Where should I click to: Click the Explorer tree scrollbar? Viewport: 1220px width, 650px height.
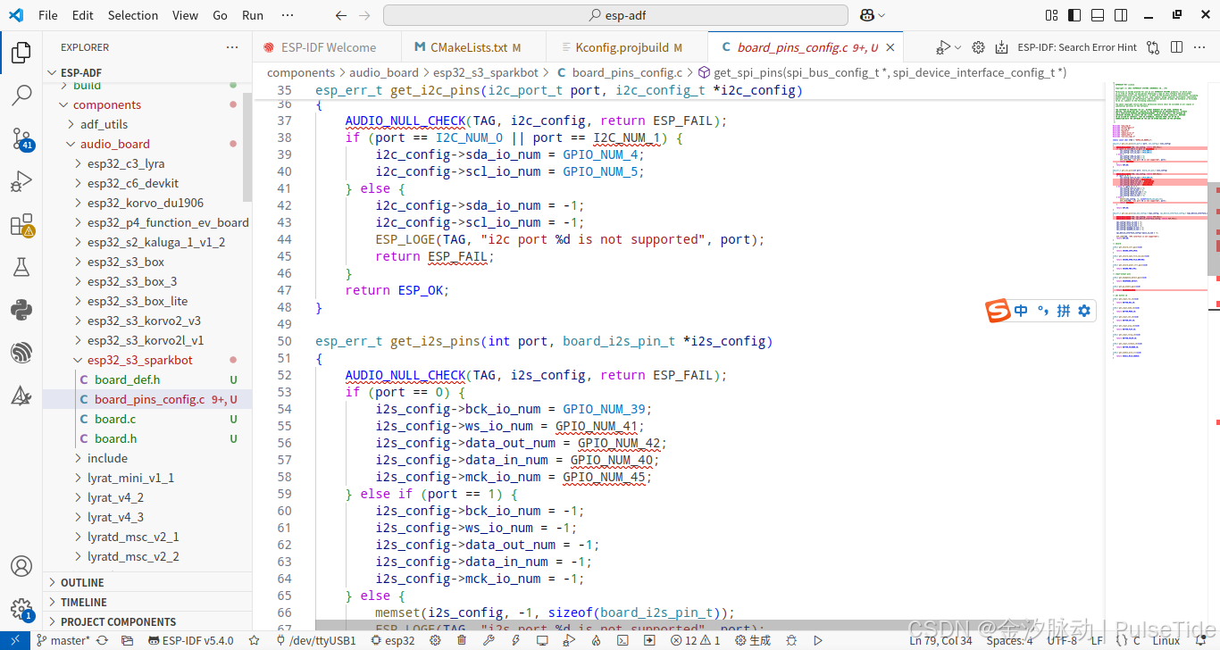(x=247, y=147)
